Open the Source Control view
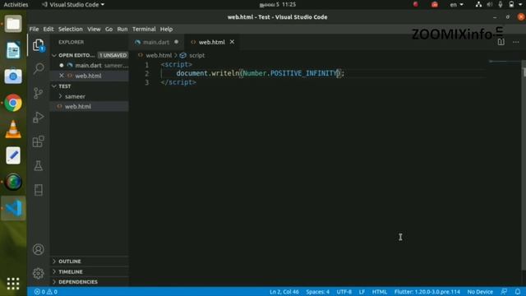This screenshot has height=296, width=526. pyautogui.click(x=39, y=93)
